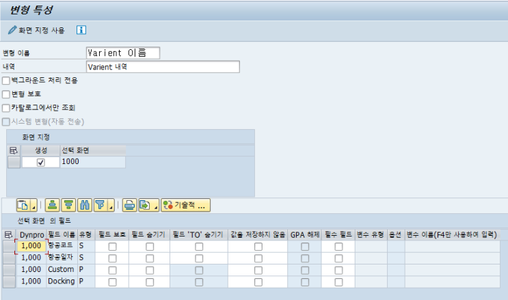Image resolution: width=508 pixels, height=300 pixels.
Task: Click the 항공일자 field name cell
Action: (x=62, y=258)
